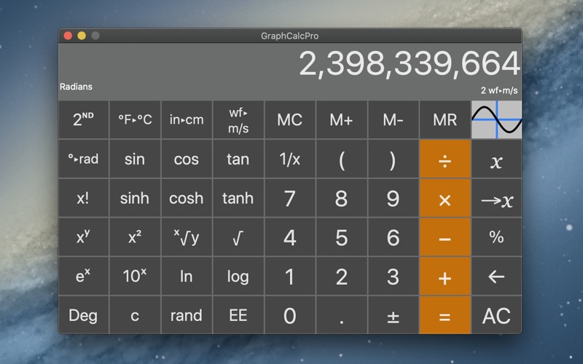Click the GraphCalcPro window title
Viewport: 583px width, 364px height.
point(289,36)
